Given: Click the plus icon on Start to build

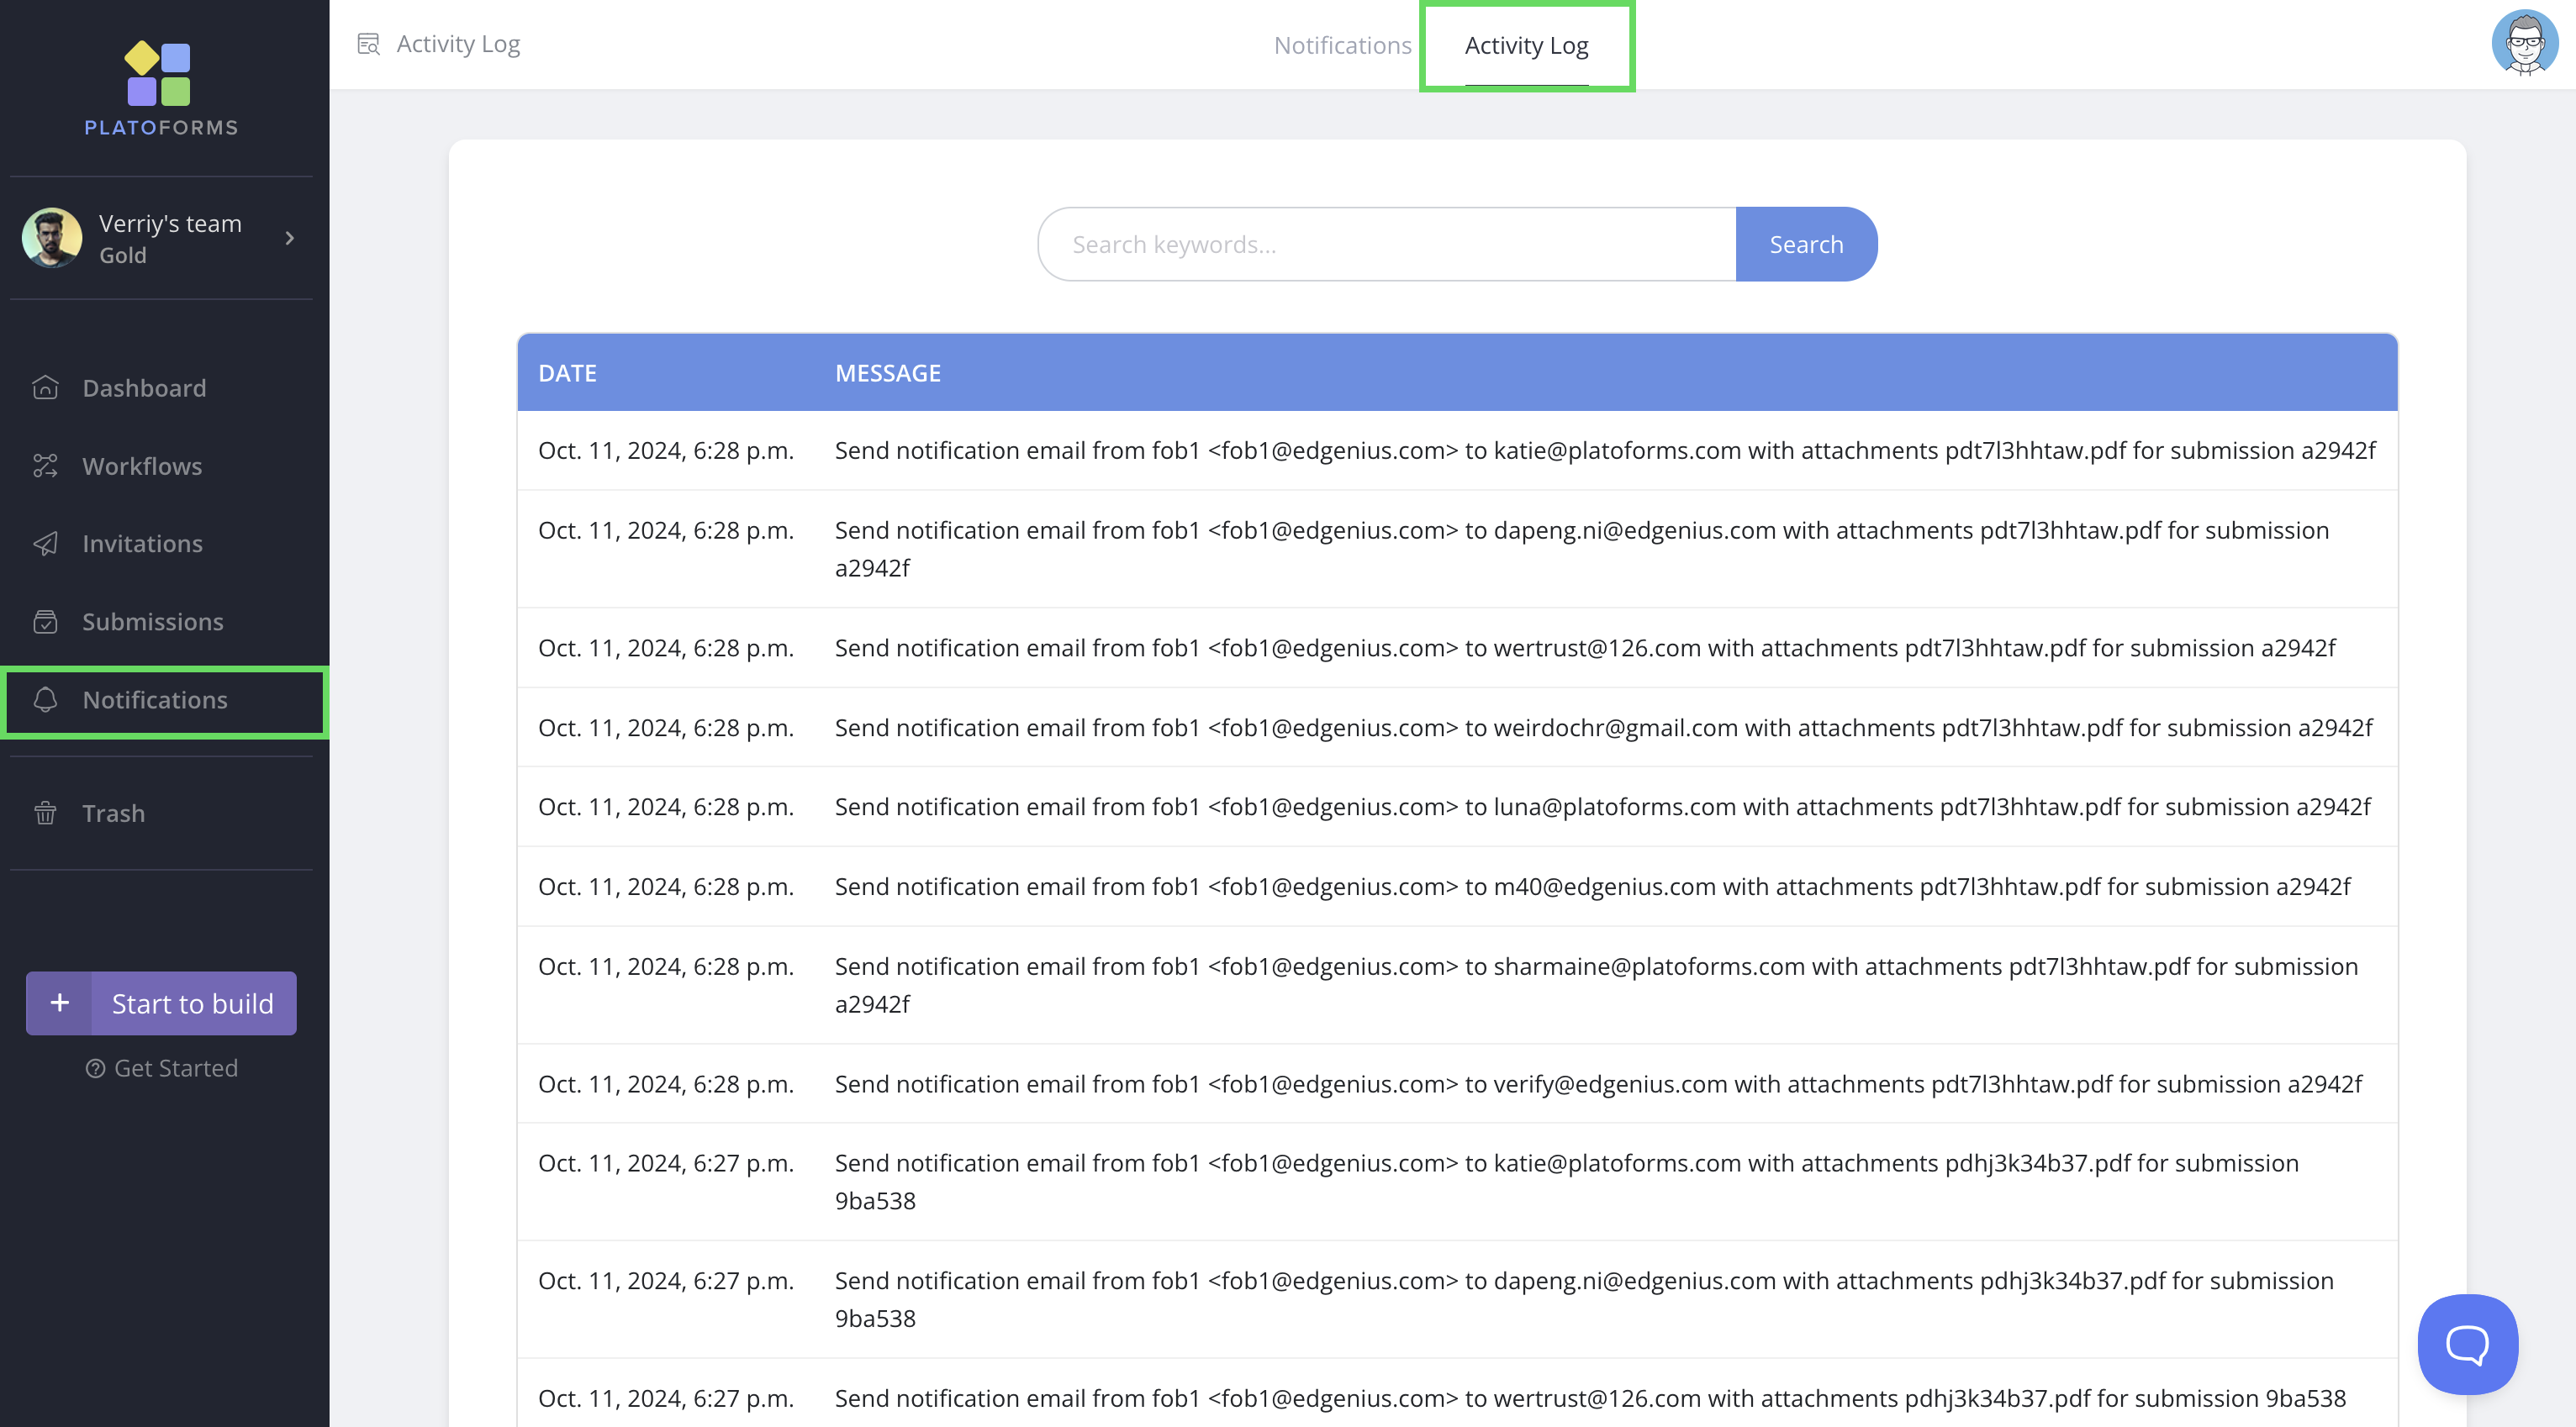Looking at the screenshot, I should [60, 1003].
